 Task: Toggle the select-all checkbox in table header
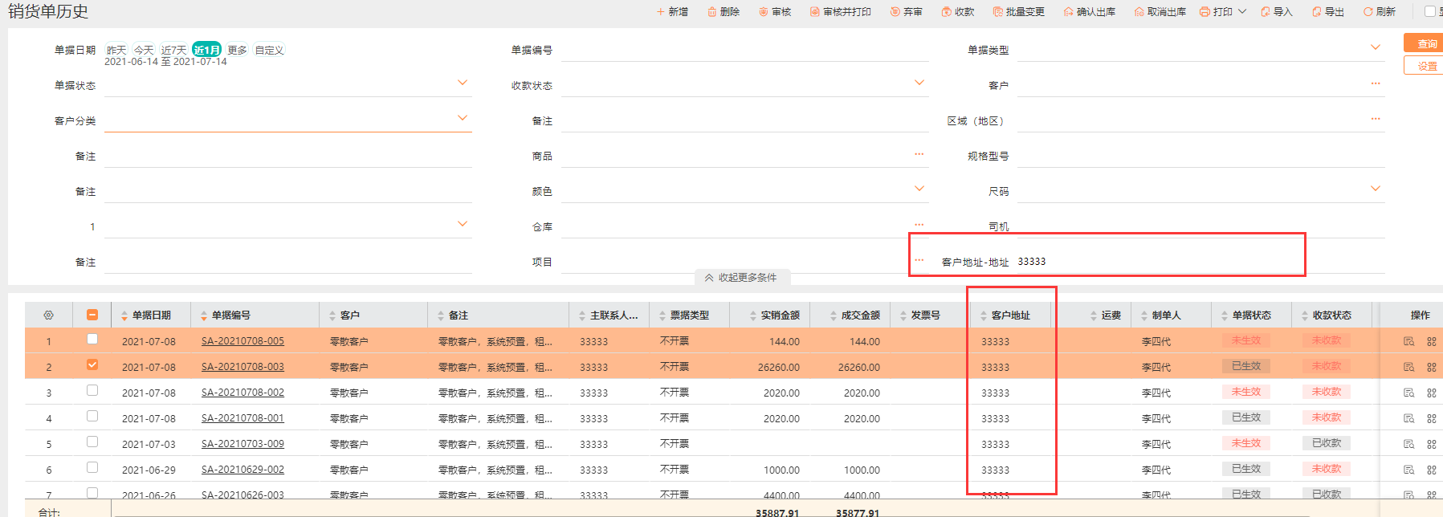[x=92, y=315]
